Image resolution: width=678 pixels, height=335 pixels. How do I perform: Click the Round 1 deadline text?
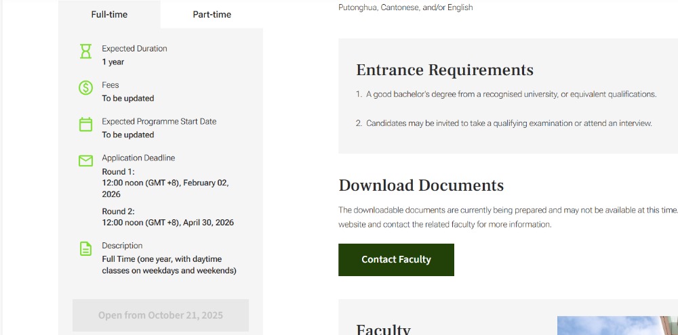click(x=165, y=183)
